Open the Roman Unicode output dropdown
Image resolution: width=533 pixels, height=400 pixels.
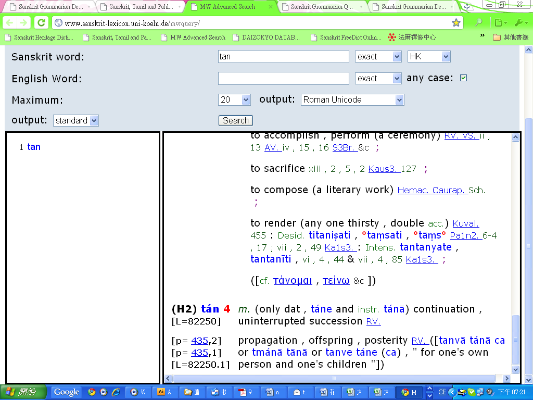pos(352,99)
